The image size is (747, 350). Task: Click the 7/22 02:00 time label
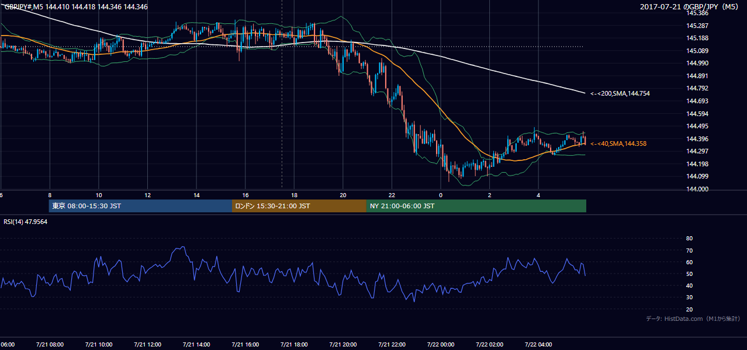490,345
